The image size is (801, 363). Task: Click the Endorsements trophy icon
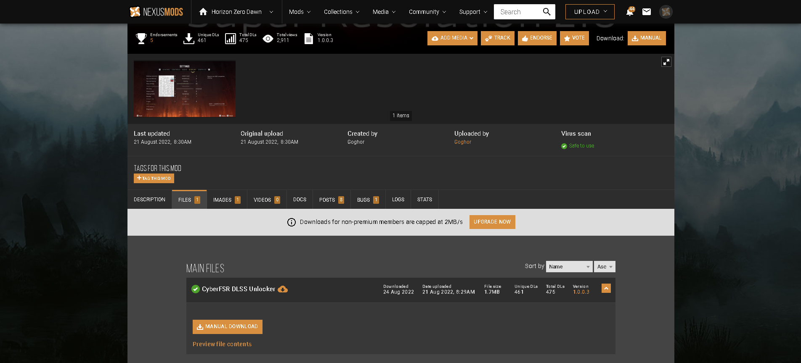pos(141,39)
